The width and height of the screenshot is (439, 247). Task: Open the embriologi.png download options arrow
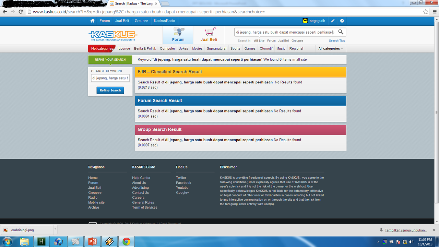coord(55,230)
